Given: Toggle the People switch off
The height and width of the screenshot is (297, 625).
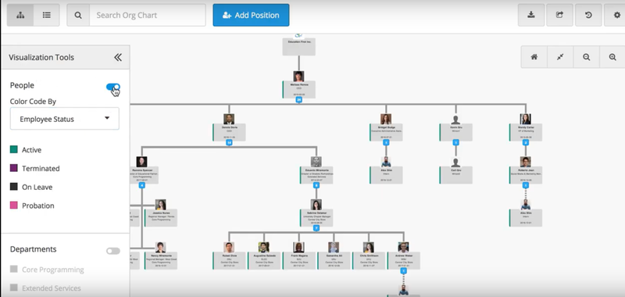Looking at the screenshot, I should click(x=112, y=88).
